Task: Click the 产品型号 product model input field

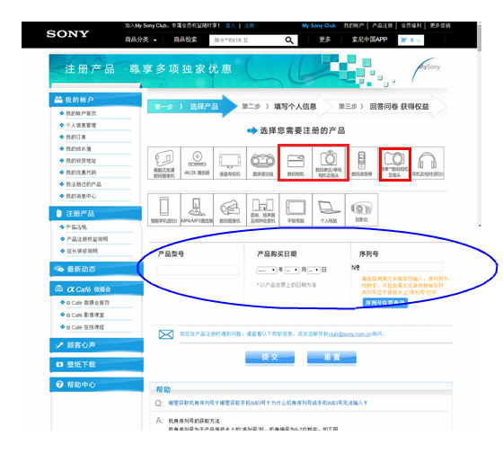Action: (x=198, y=270)
